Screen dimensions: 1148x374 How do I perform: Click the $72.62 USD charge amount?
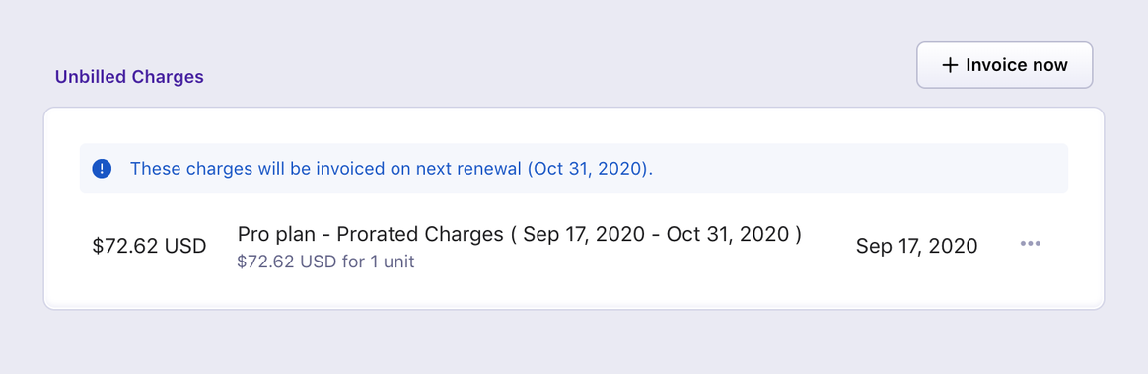pos(149,246)
